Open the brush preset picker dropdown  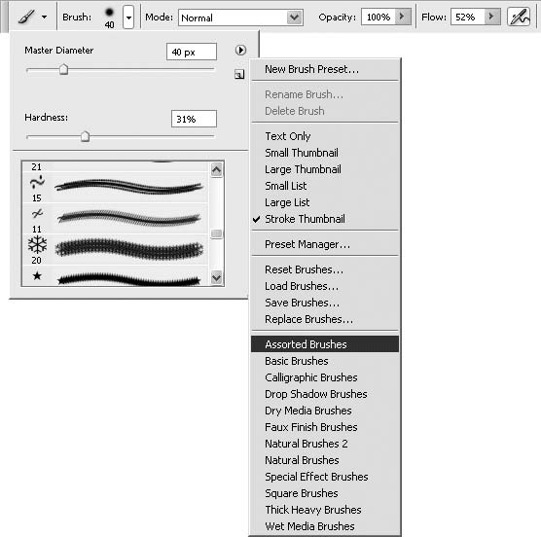coord(128,17)
